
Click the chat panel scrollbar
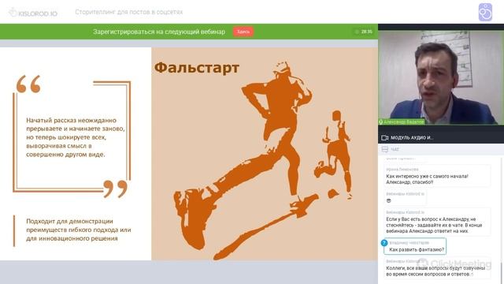pyautogui.click(x=501, y=272)
